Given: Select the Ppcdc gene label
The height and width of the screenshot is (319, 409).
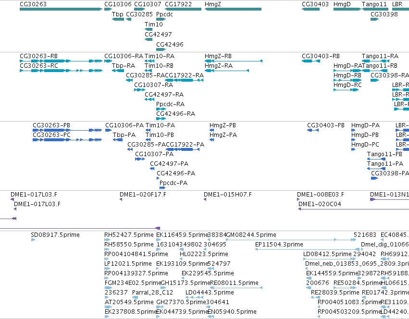Looking at the screenshot, I should (x=164, y=14).
